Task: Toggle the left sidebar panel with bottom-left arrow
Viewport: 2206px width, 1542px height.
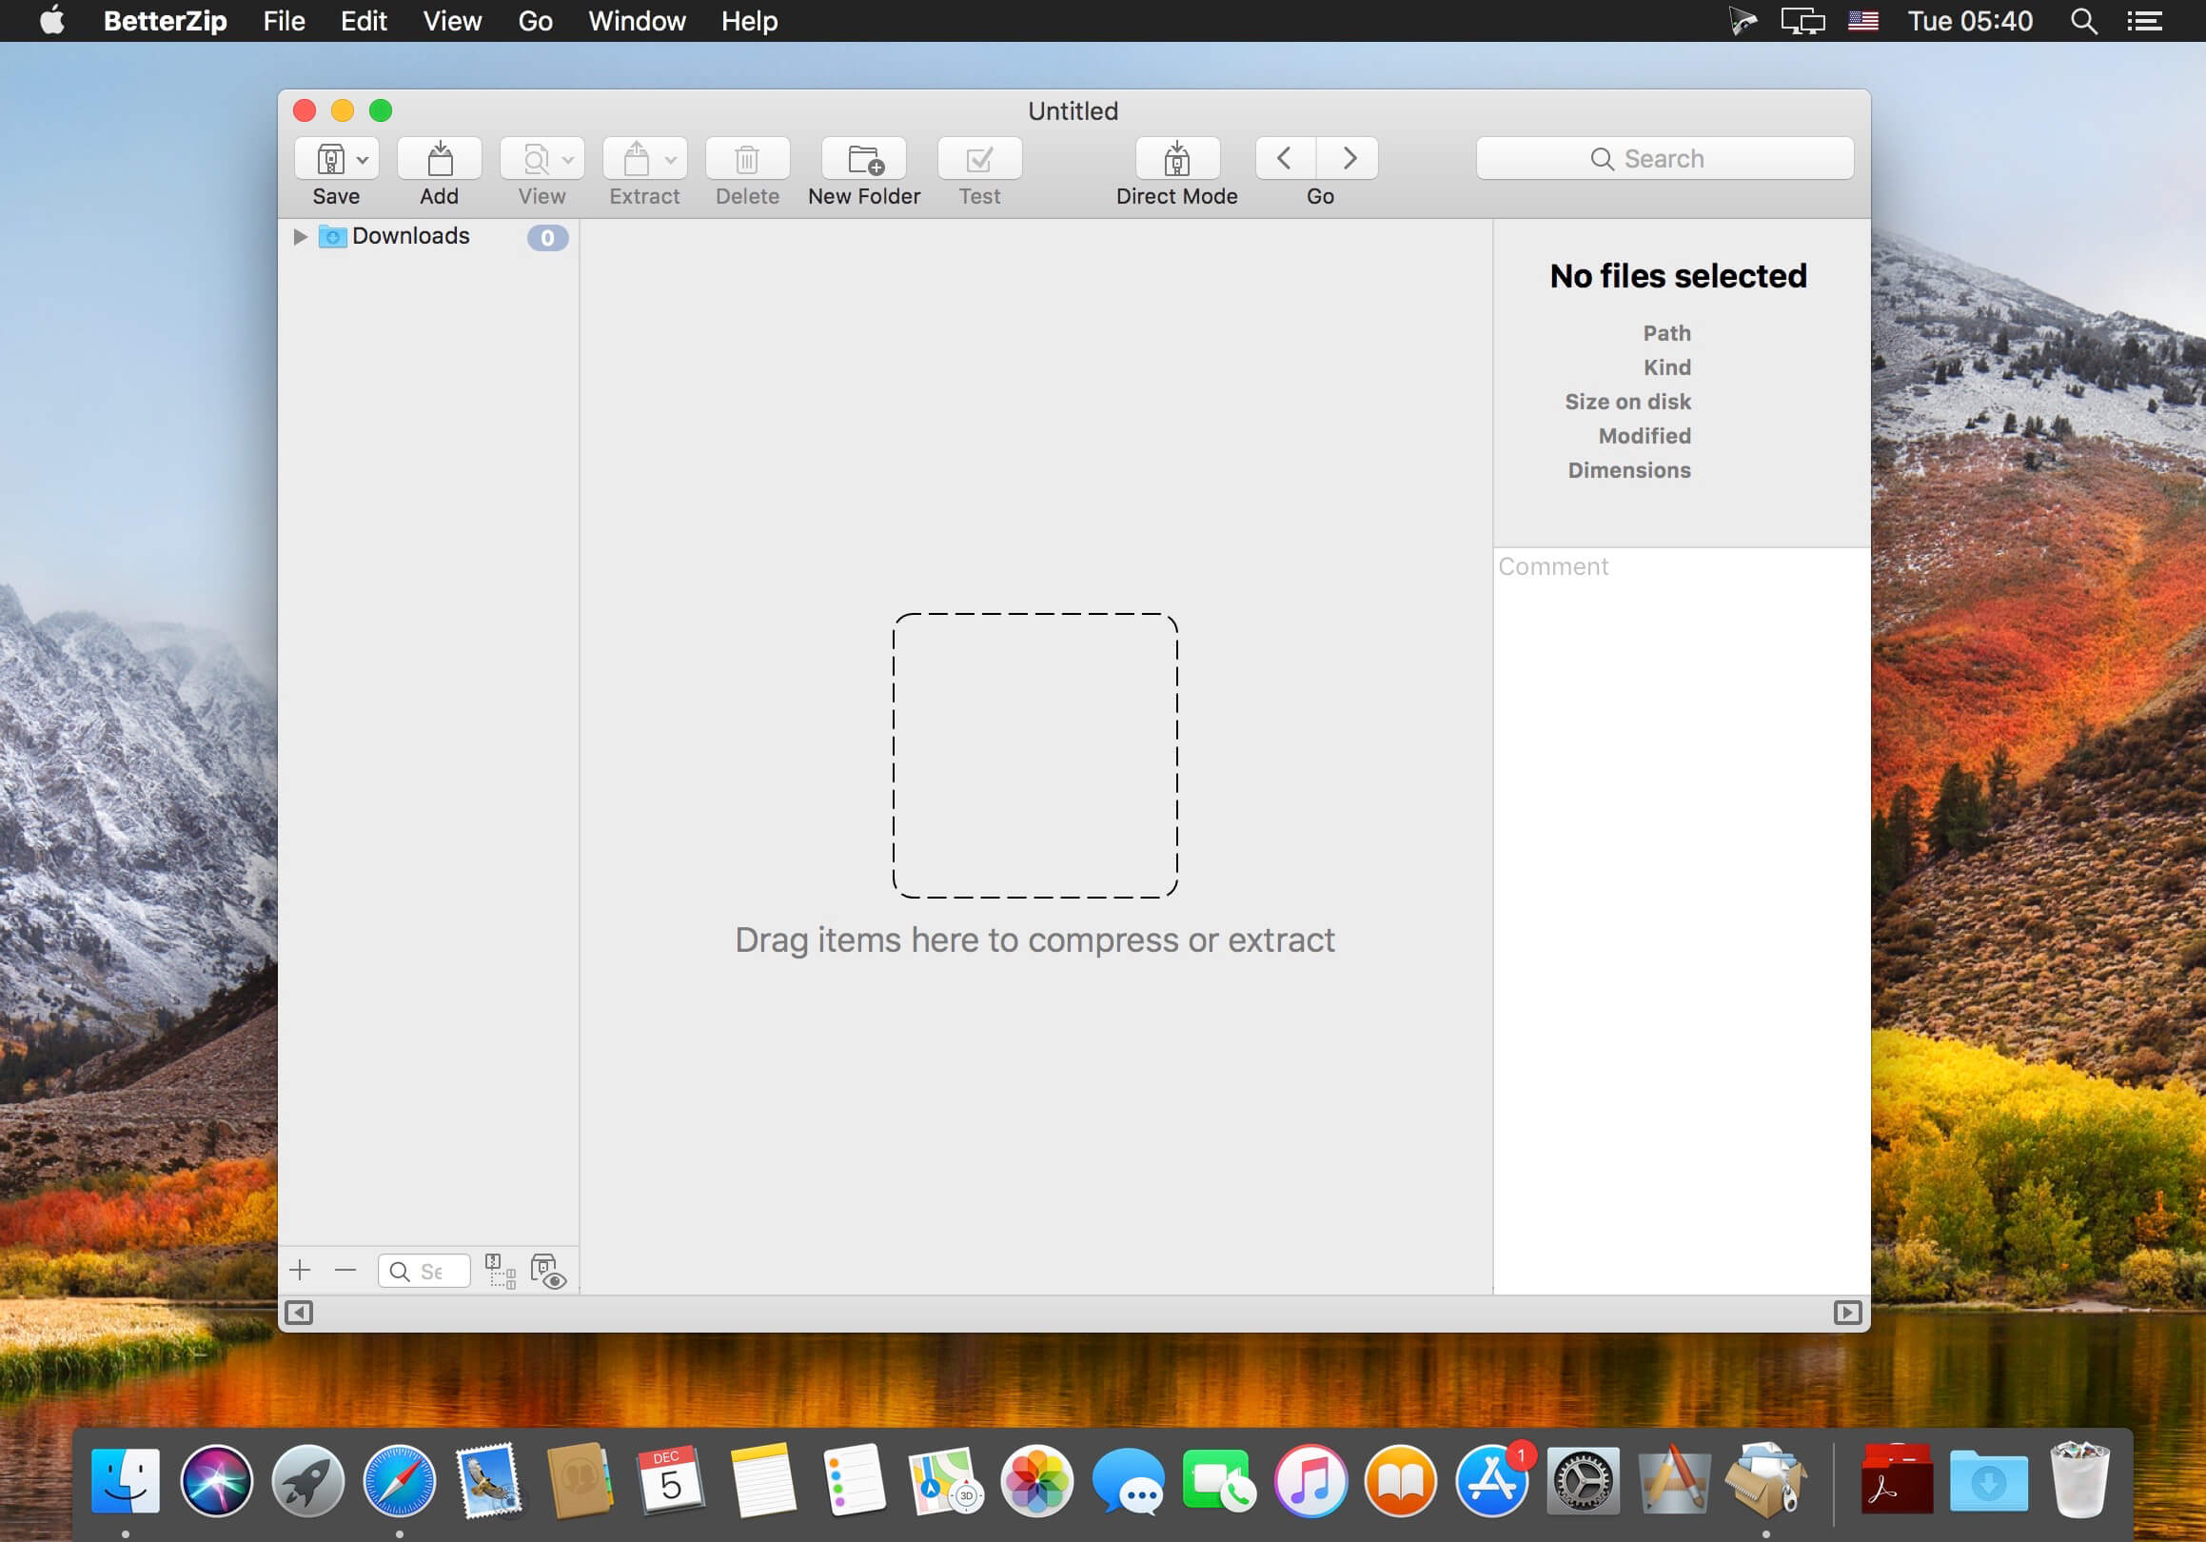Action: click(299, 1313)
